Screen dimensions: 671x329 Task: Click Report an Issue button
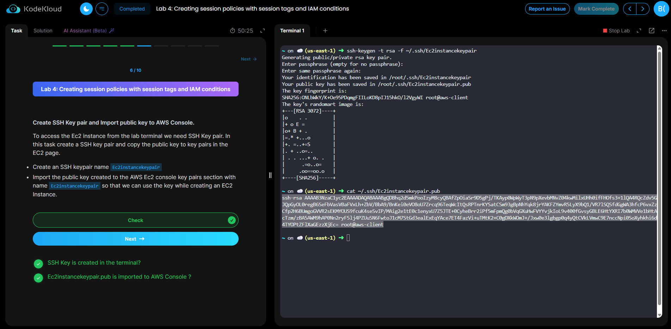547,9
